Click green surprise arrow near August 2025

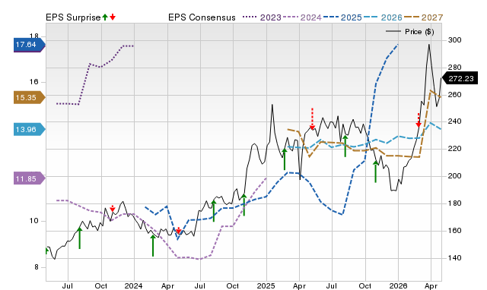345,146
